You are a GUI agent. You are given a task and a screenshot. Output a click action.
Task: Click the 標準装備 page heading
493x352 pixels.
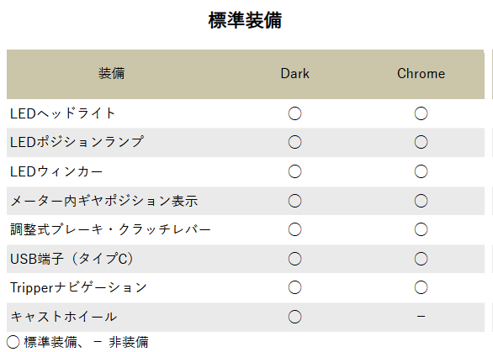245,20
